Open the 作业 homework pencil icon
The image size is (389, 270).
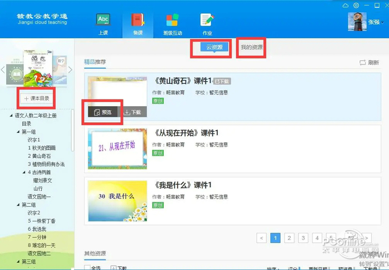pyautogui.click(x=207, y=19)
